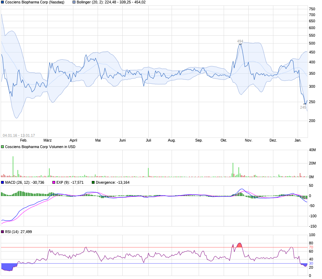322x279 pixels.
Task: Click the blue 30 RSI threshold label
Action: click(x=311, y=263)
